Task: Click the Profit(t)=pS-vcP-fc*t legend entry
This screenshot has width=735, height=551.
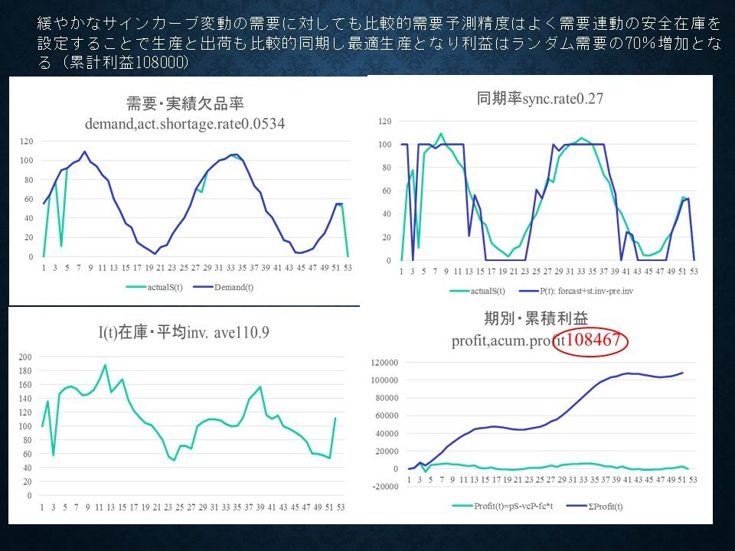Action: click(x=502, y=506)
